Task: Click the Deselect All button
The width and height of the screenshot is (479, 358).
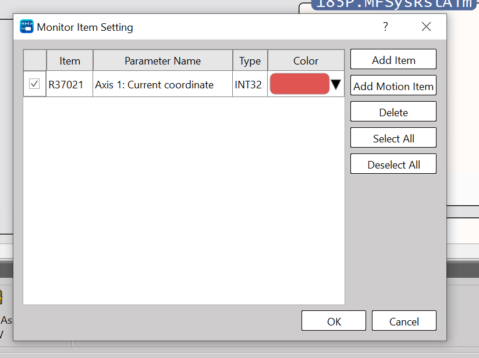Action: point(393,164)
